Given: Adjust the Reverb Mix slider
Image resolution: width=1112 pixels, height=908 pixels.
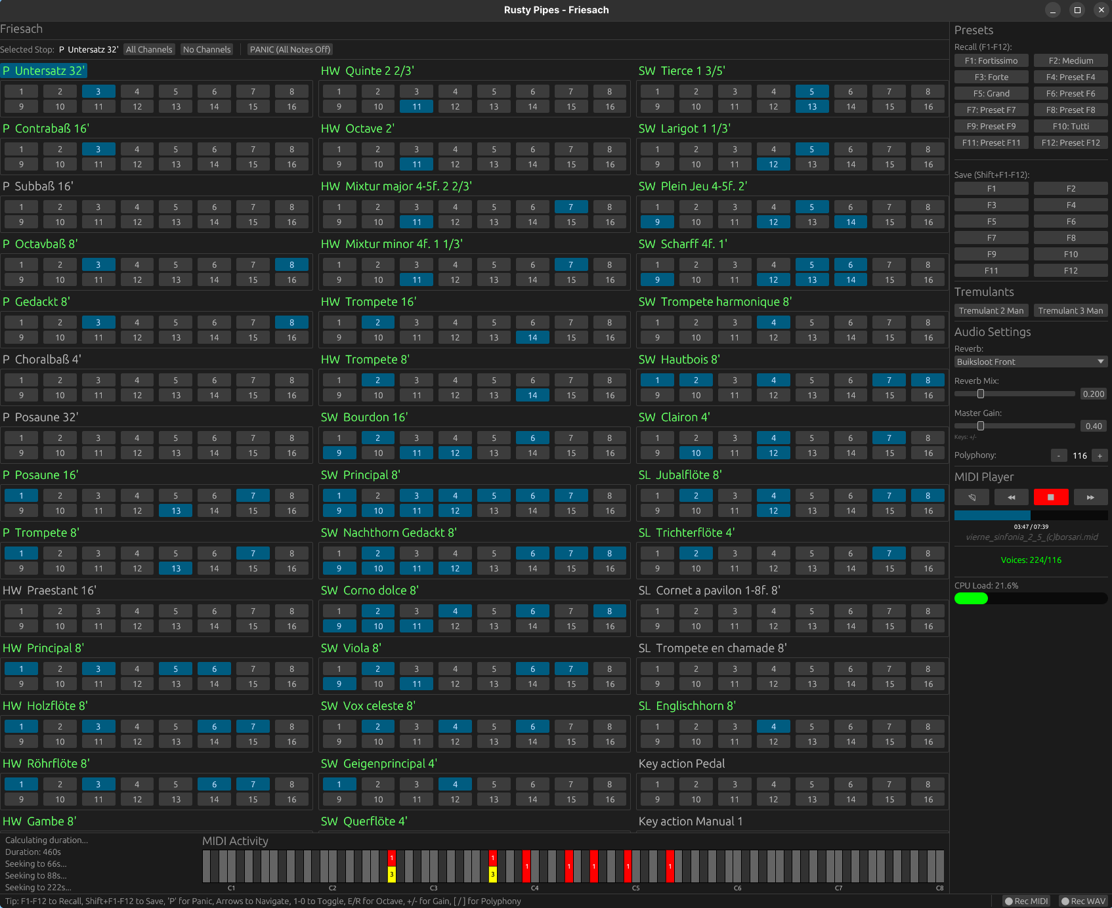Looking at the screenshot, I should coord(981,394).
